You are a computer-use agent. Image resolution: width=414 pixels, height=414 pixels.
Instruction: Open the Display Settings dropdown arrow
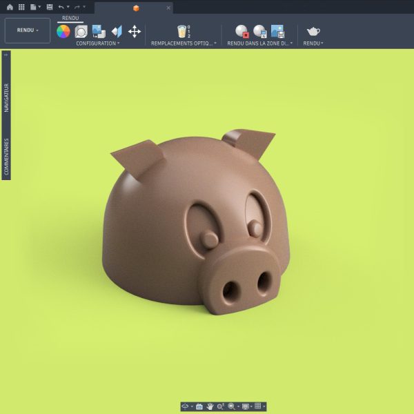[251, 406]
